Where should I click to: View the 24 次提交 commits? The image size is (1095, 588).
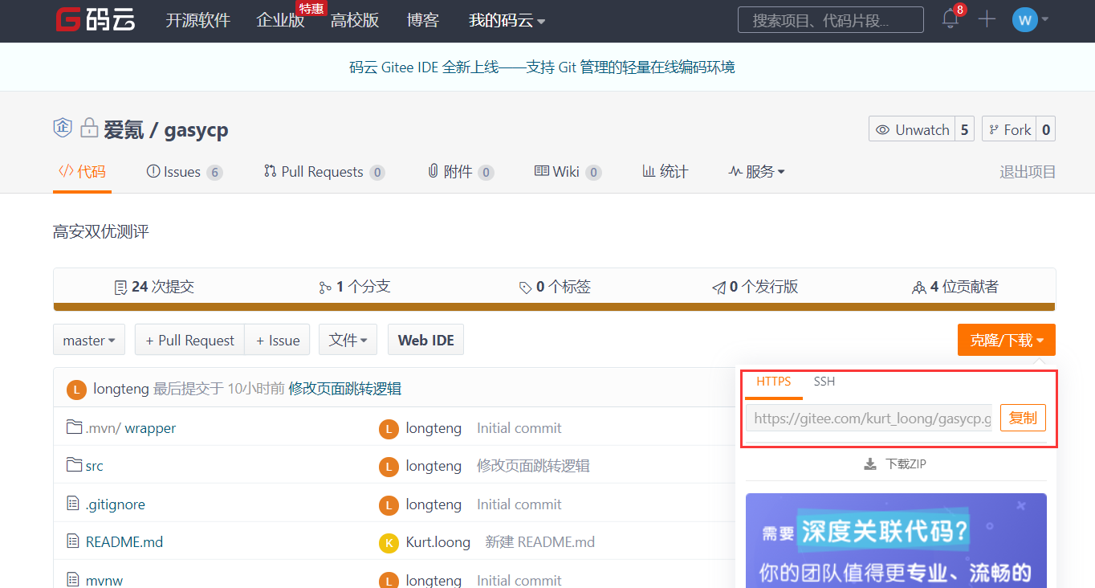pos(153,287)
